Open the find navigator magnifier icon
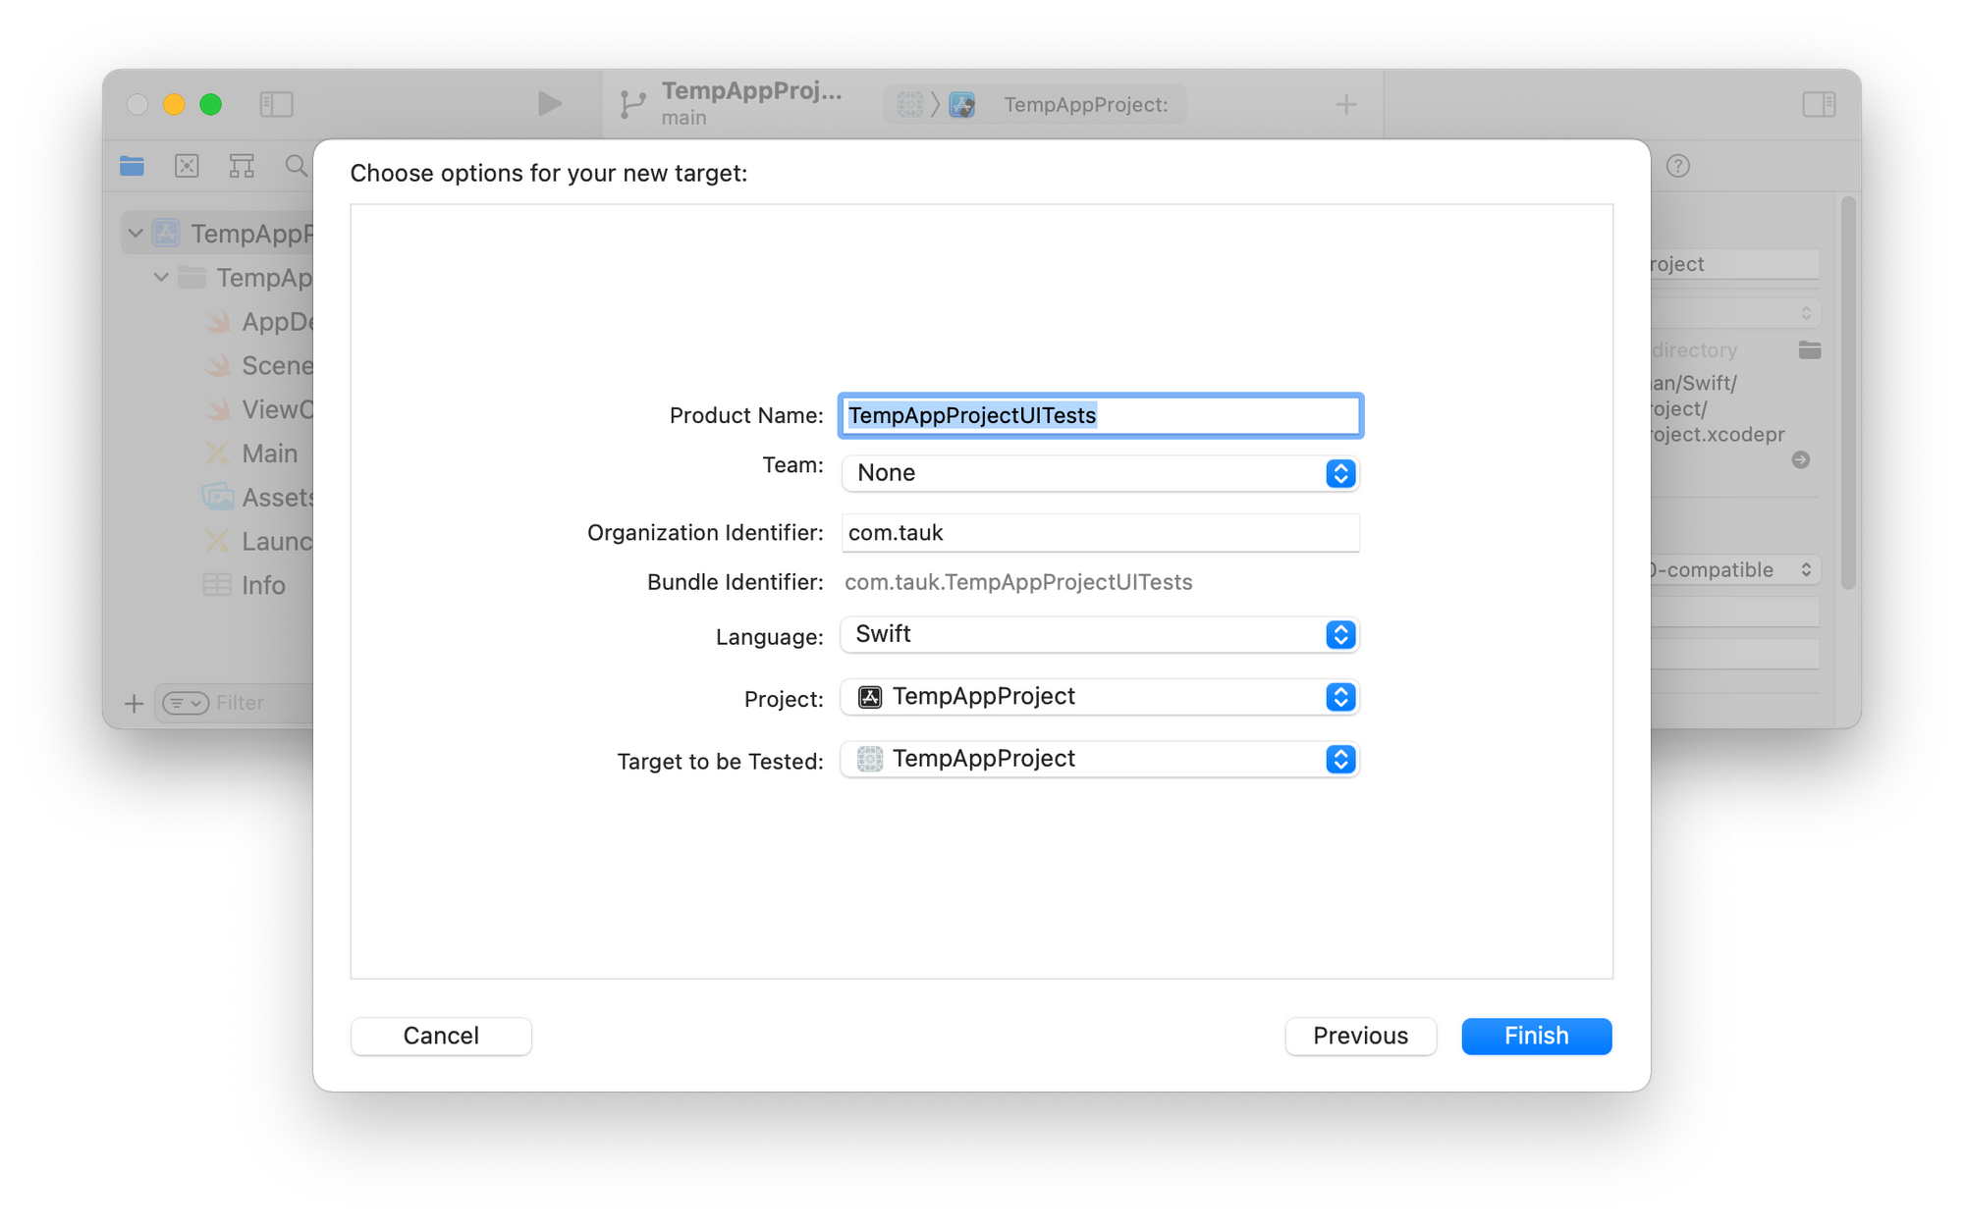 click(296, 166)
